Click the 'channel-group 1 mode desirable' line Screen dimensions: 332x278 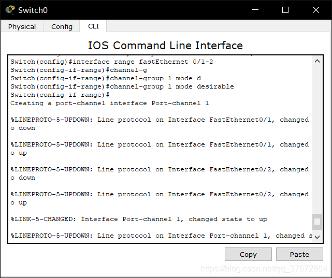122,86
